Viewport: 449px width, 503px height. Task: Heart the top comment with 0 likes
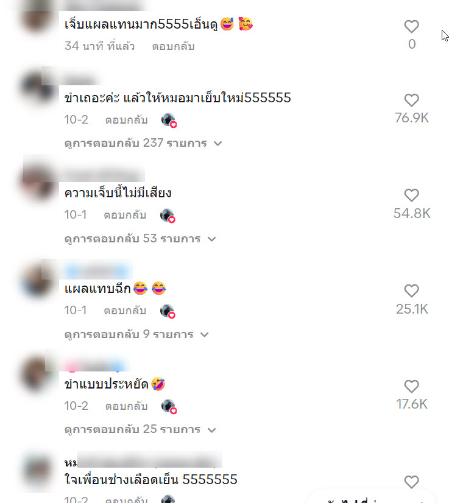(x=411, y=27)
